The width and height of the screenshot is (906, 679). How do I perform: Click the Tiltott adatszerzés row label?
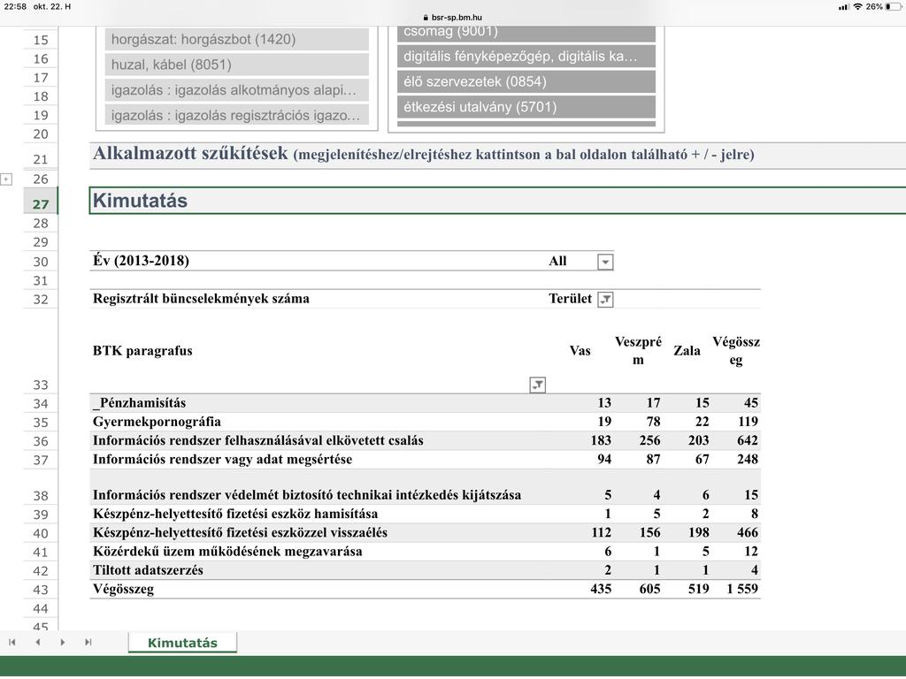(x=148, y=570)
